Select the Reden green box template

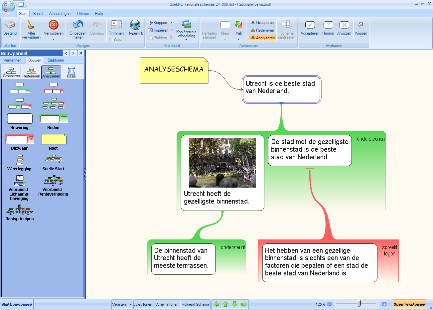click(54, 119)
